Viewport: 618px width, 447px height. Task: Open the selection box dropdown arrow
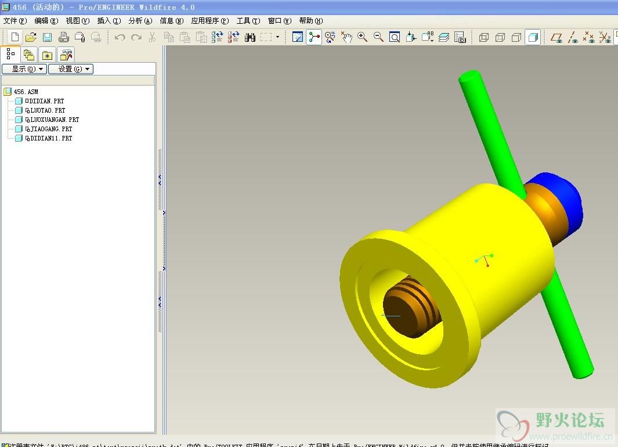[278, 37]
